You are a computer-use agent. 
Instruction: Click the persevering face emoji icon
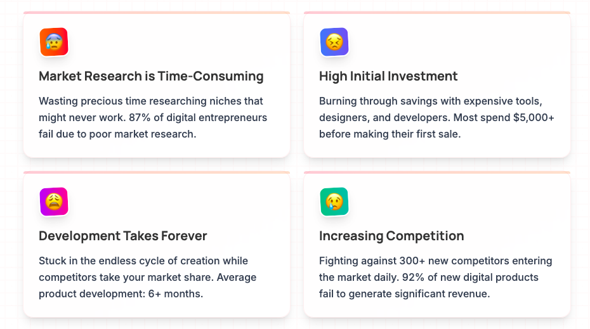tap(334, 42)
